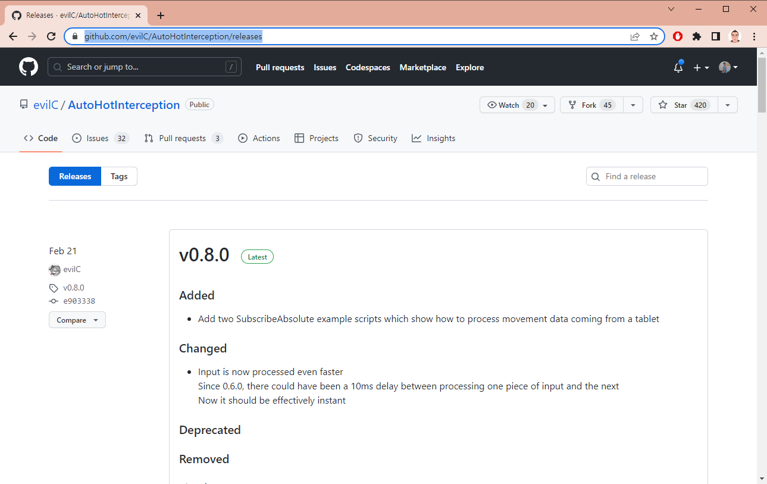Open the user avatar menu in GitHub header

pyautogui.click(x=728, y=67)
